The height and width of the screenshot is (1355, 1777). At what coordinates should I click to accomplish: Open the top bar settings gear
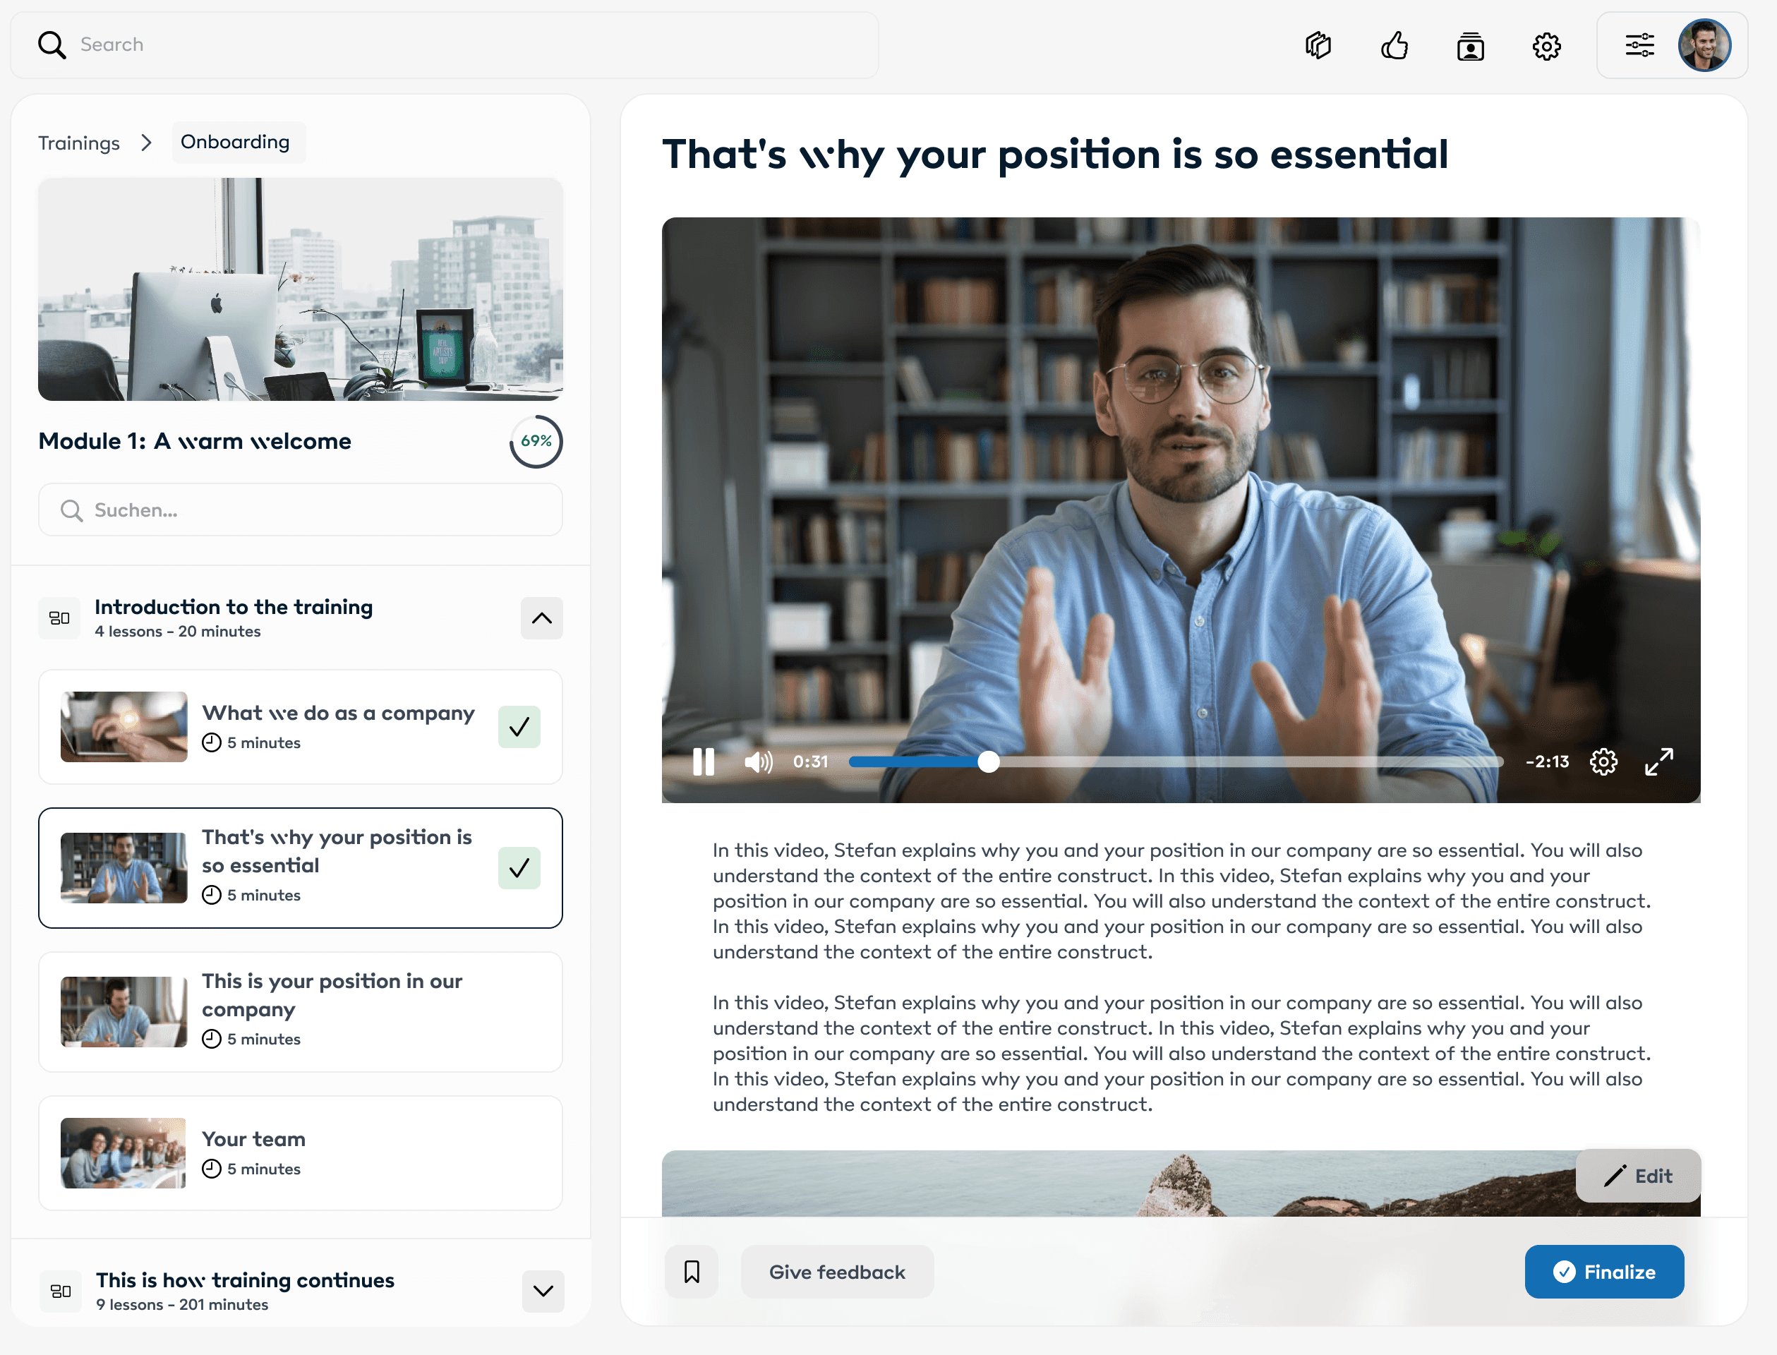click(x=1546, y=46)
